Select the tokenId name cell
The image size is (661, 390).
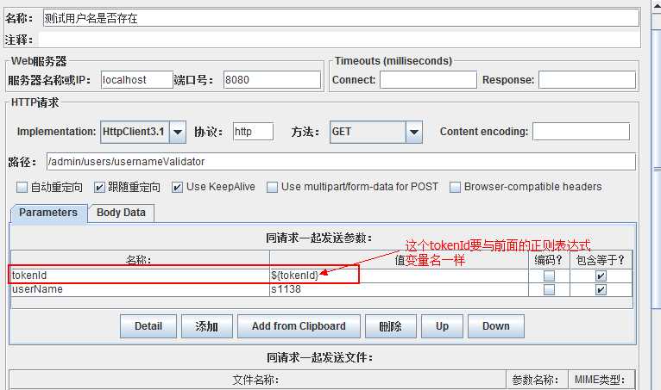pyautogui.click(x=140, y=275)
